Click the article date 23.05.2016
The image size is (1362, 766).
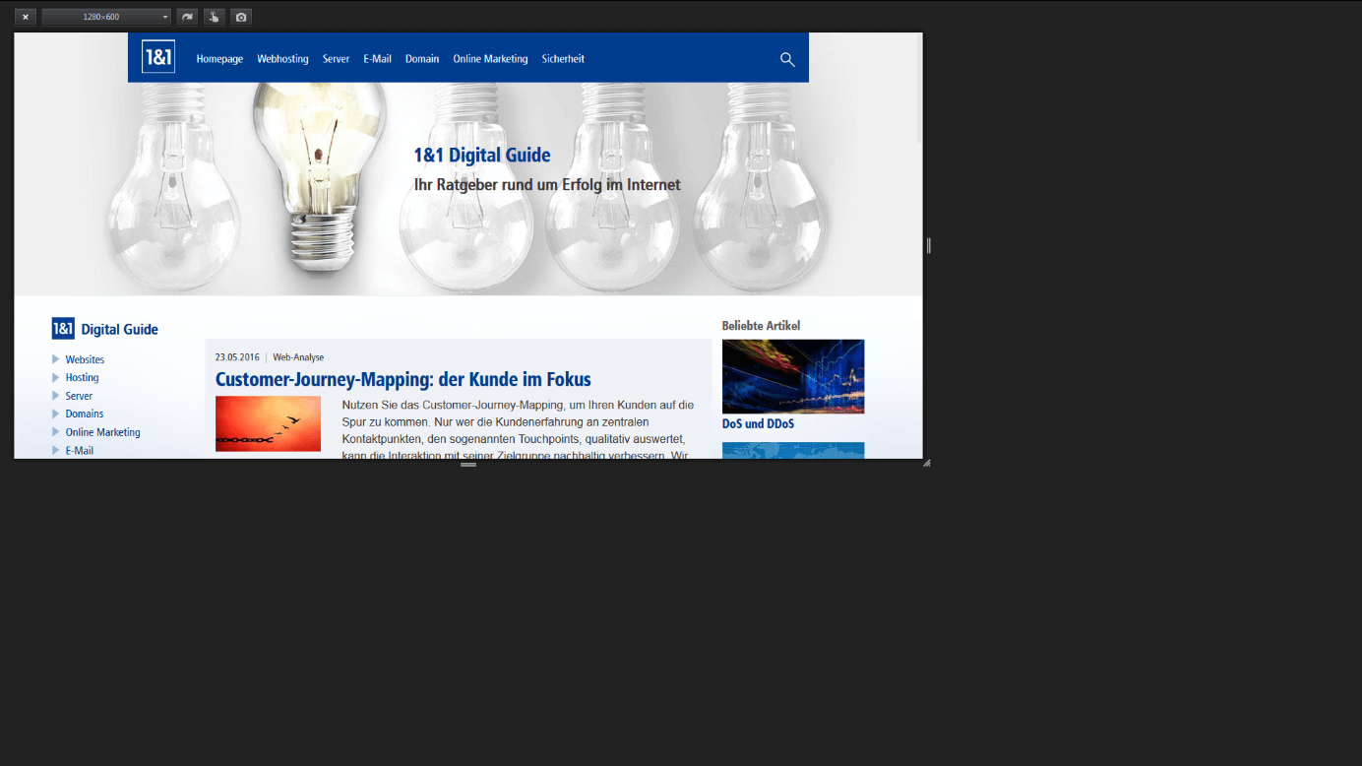[x=237, y=357]
